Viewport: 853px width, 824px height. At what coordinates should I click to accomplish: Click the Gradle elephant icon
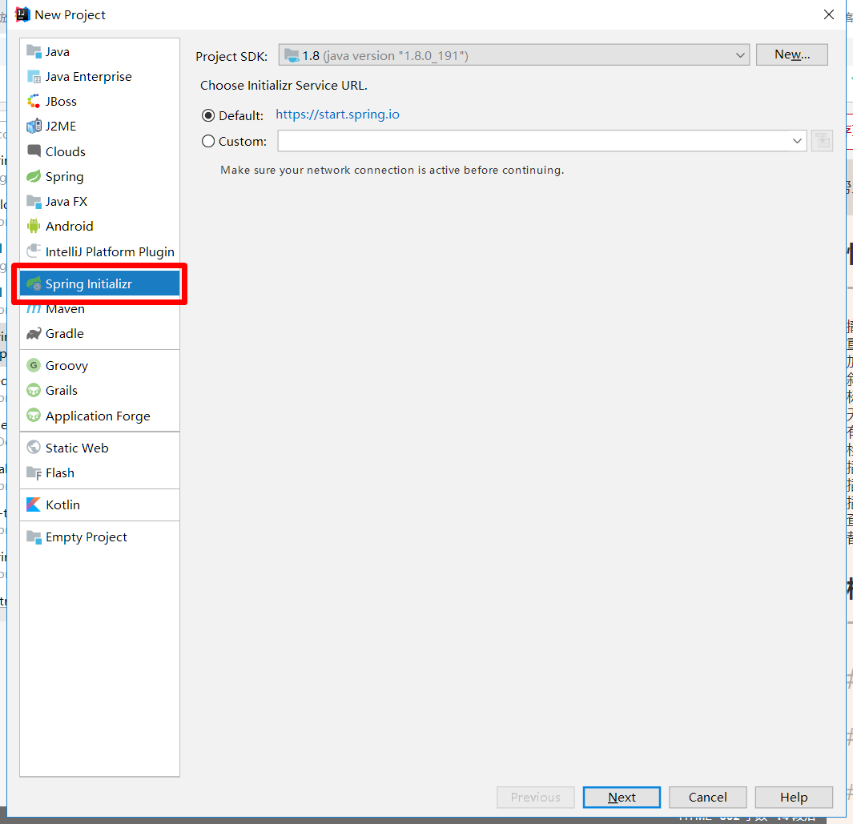[x=34, y=333]
